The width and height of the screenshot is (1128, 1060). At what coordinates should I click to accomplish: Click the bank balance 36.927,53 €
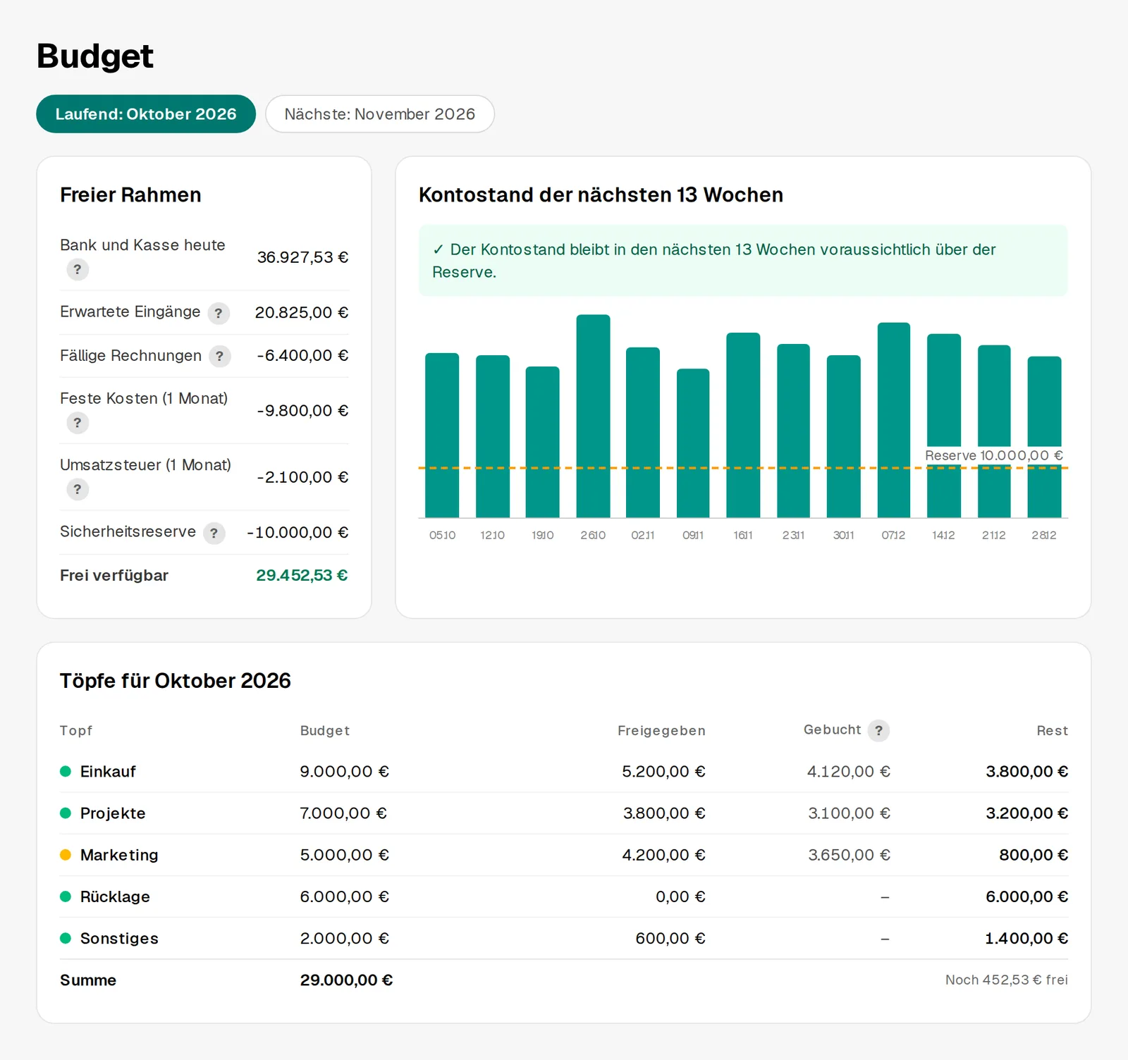click(302, 257)
